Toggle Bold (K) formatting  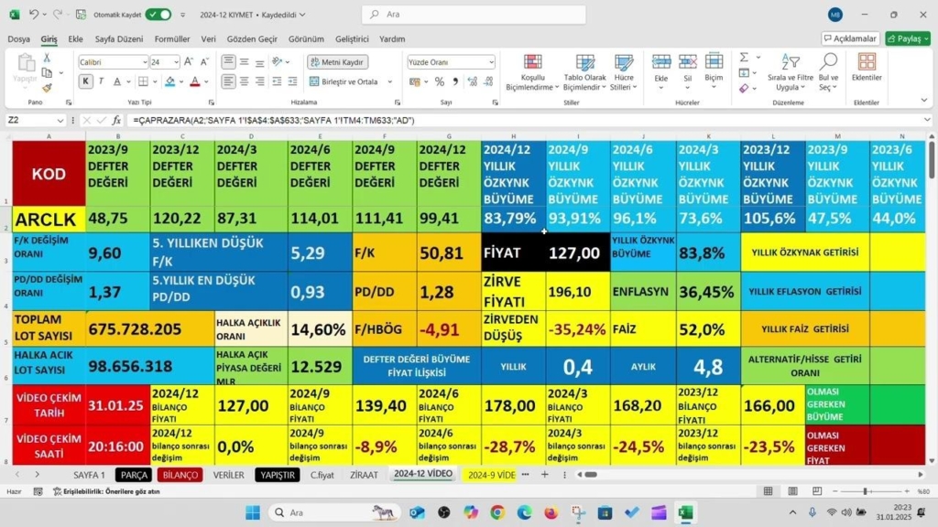85,81
